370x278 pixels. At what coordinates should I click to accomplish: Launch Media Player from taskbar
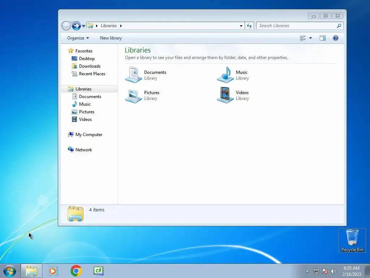[53, 271]
